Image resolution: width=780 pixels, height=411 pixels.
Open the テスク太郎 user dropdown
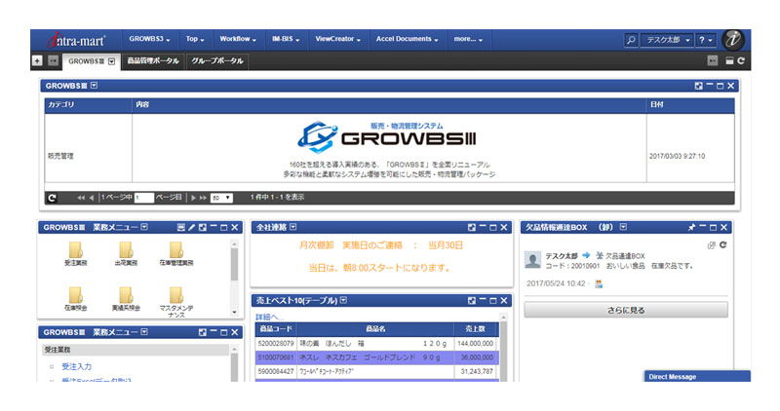pos(667,40)
